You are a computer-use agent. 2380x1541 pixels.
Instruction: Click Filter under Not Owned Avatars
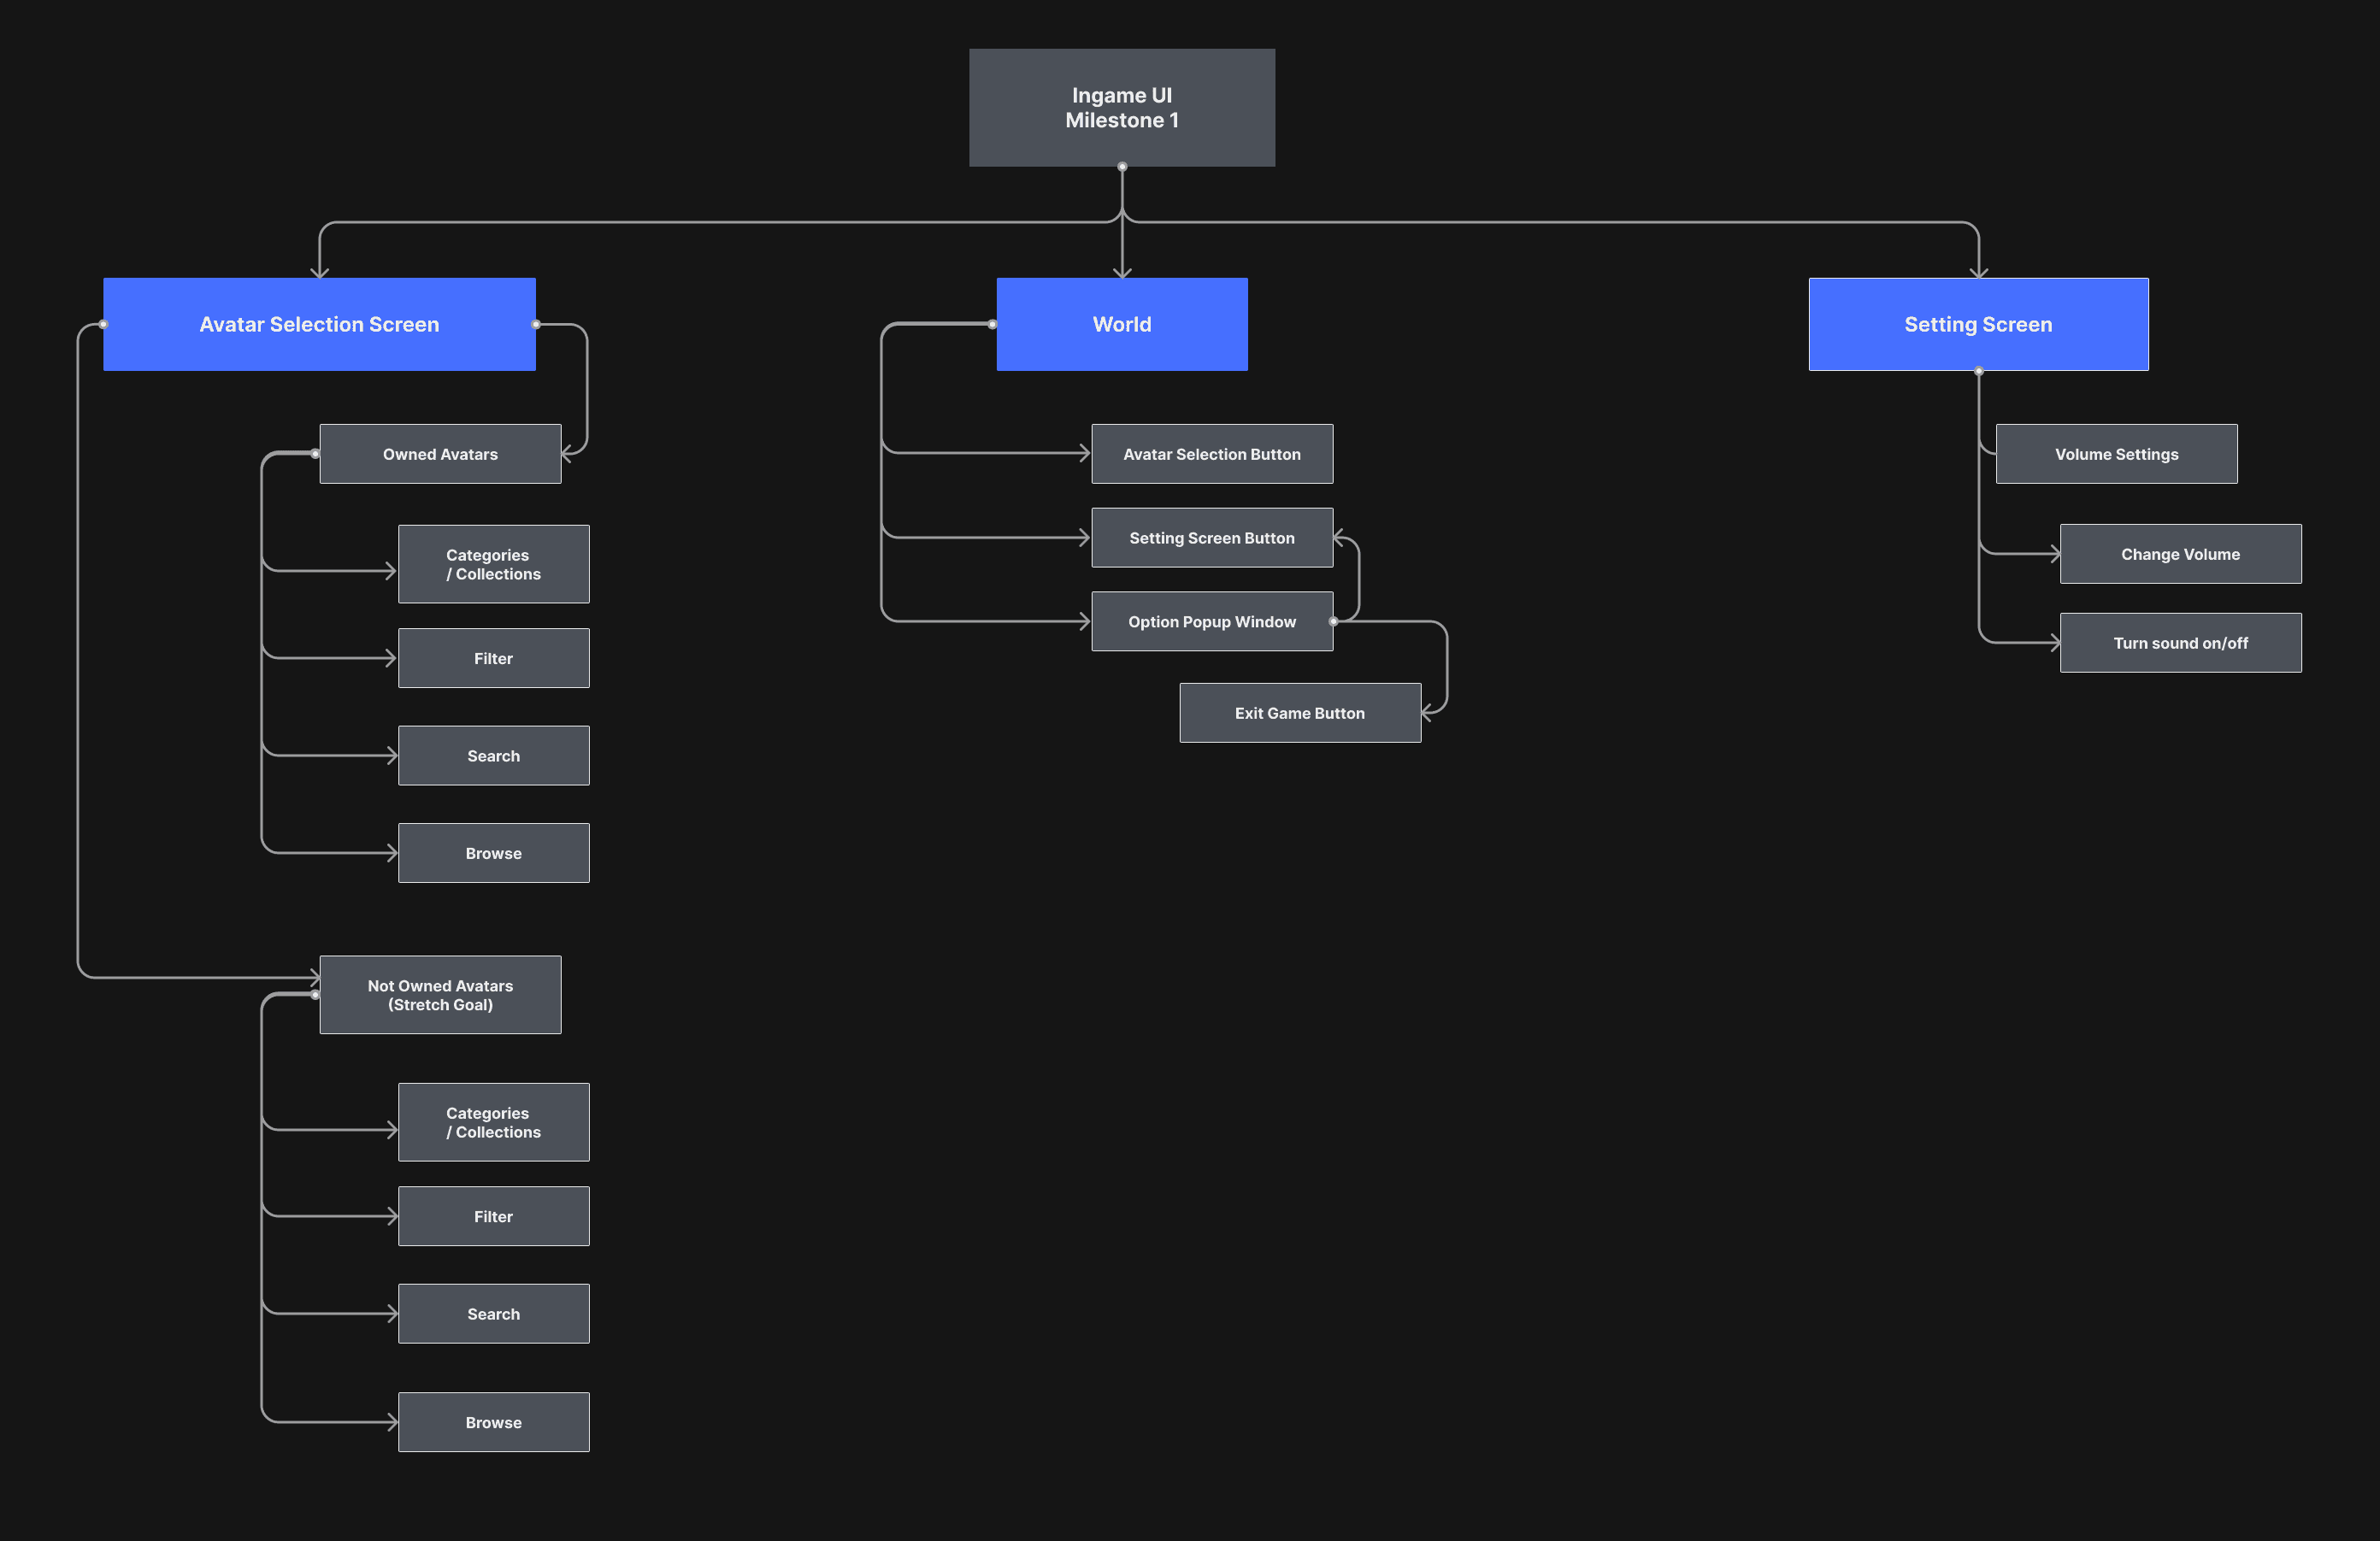click(x=493, y=1216)
